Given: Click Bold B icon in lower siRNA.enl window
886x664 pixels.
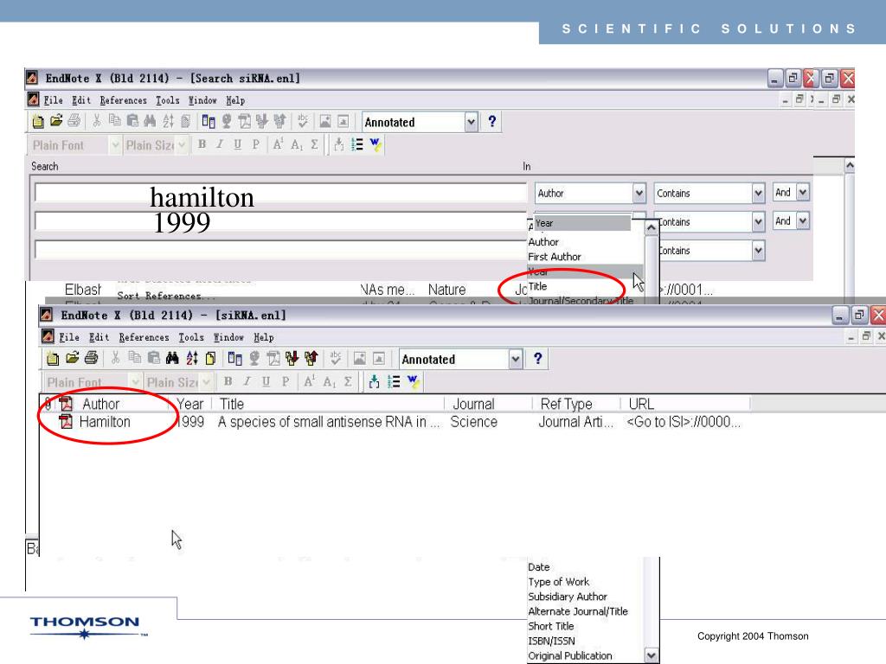Looking at the screenshot, I should pos(228,381).
